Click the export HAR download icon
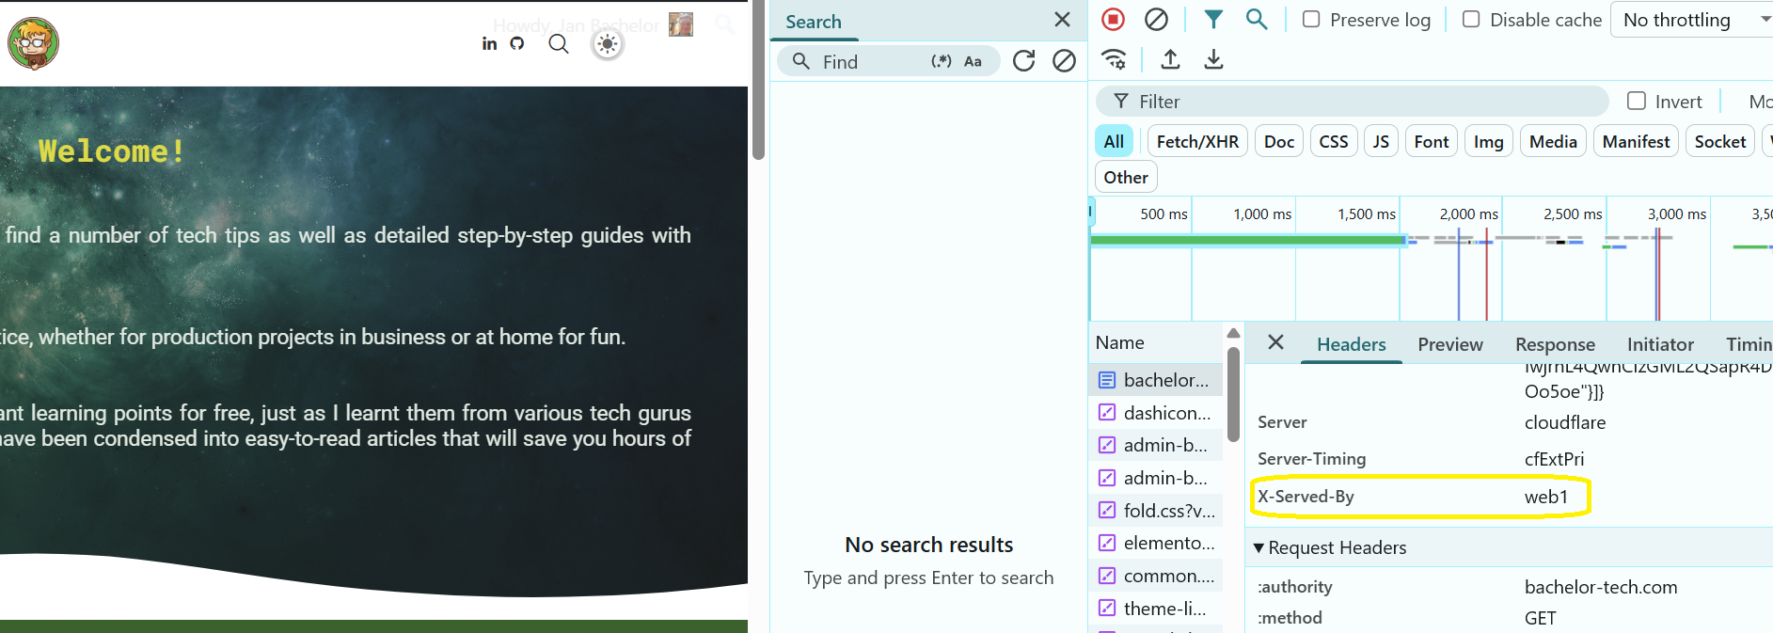Viewport: 1773px width, 633px height. pos(1213,60)
